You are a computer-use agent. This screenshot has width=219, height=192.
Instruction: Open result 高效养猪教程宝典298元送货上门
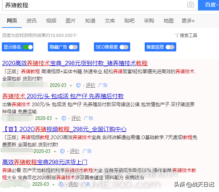[x=45, y=162]
